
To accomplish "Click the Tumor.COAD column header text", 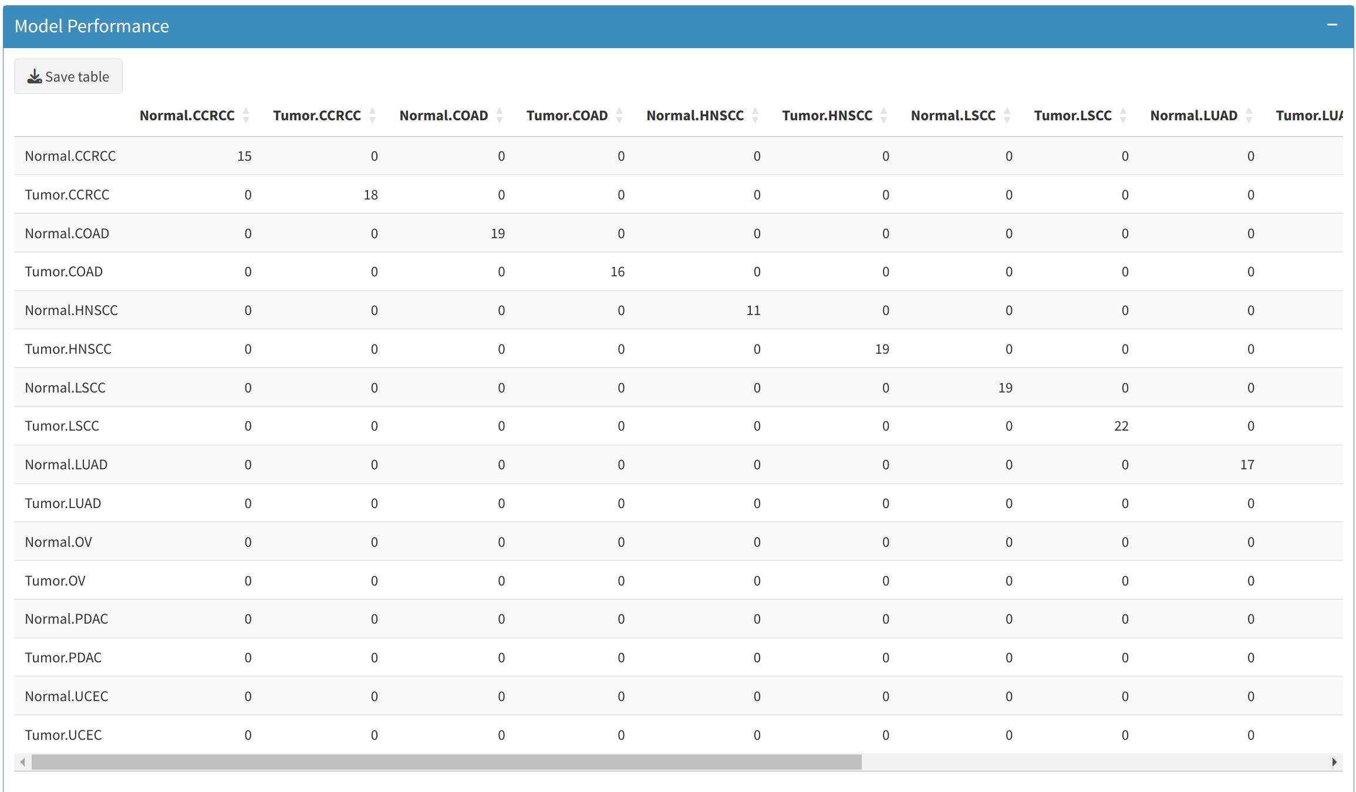I will point(567,116).
